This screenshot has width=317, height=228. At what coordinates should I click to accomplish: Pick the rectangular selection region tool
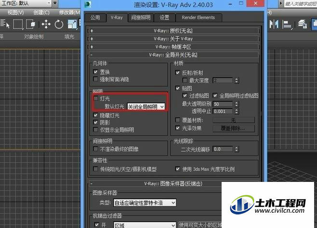(x=18, y=24)
